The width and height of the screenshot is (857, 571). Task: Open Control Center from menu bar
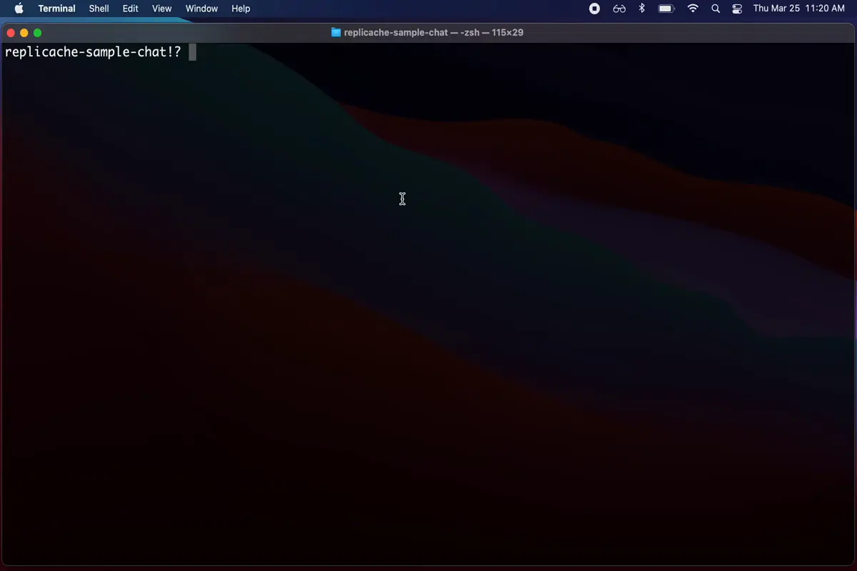click(738, 9)
